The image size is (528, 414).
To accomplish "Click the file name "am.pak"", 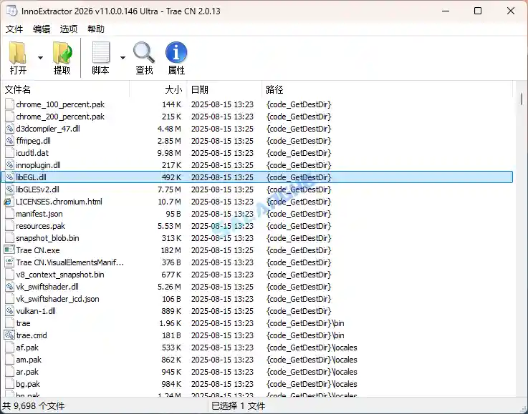I will point(29,360).
